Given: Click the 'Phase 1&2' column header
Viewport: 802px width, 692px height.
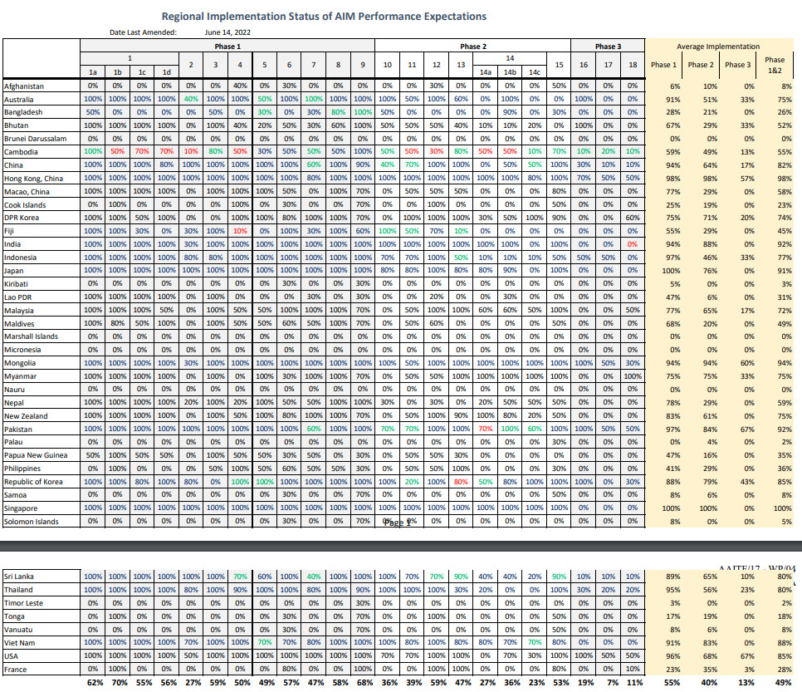Looking at the screenshot, I should pyautogui.click(x=775, y=65).
